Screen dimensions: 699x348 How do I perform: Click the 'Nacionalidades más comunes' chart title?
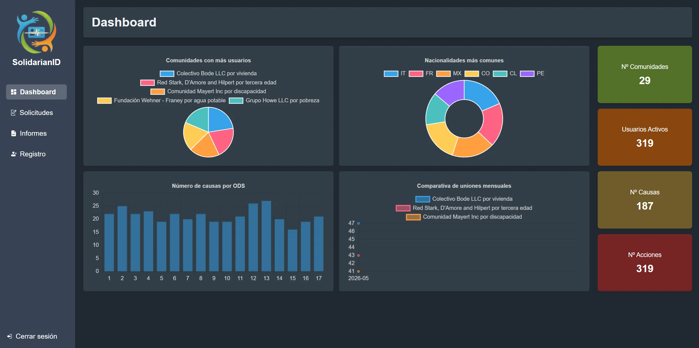[x=464, y=60]
